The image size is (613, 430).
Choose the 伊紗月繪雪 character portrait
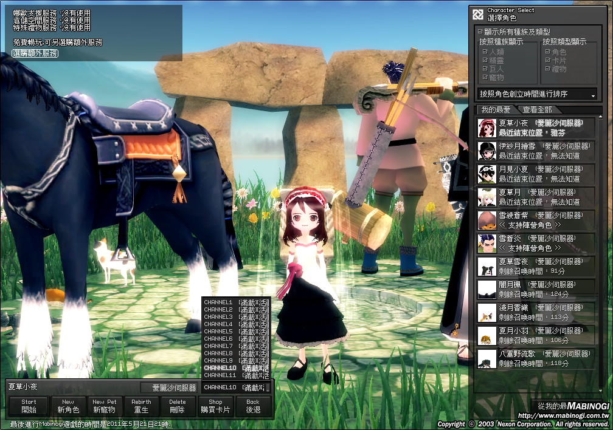click(485, 151)
